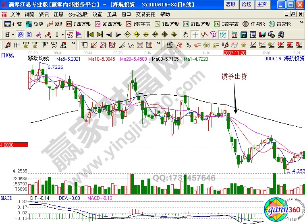Click the 论坛 forum button
305x224 pixels.
pyautogui.click(x=246, y=4)
